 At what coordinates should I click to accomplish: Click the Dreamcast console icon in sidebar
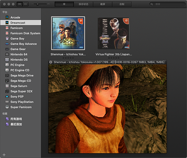[x=7, y=22]
